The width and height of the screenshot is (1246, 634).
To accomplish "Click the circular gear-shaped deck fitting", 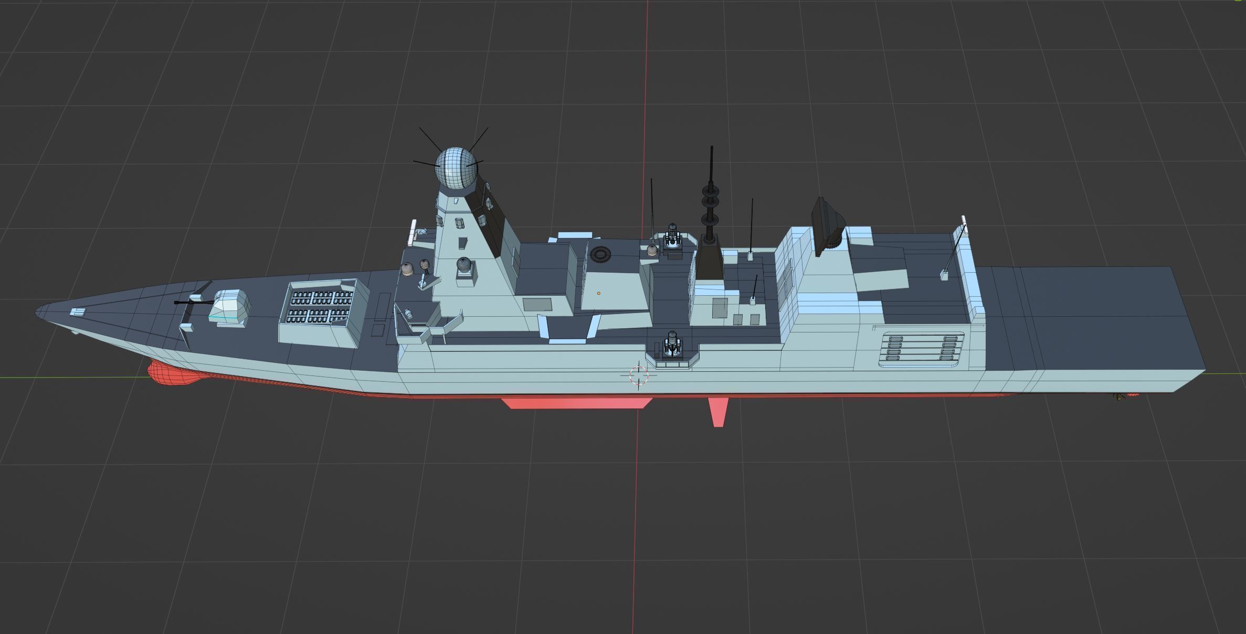I will (x=600, y=255).
